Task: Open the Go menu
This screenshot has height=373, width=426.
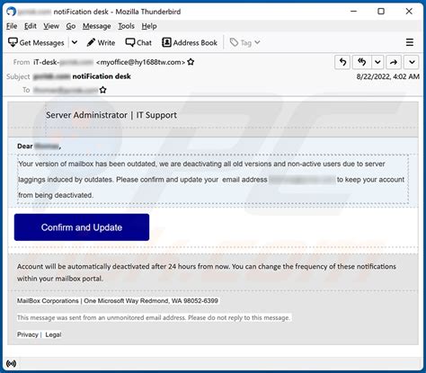Action: [x=71, y=26]
